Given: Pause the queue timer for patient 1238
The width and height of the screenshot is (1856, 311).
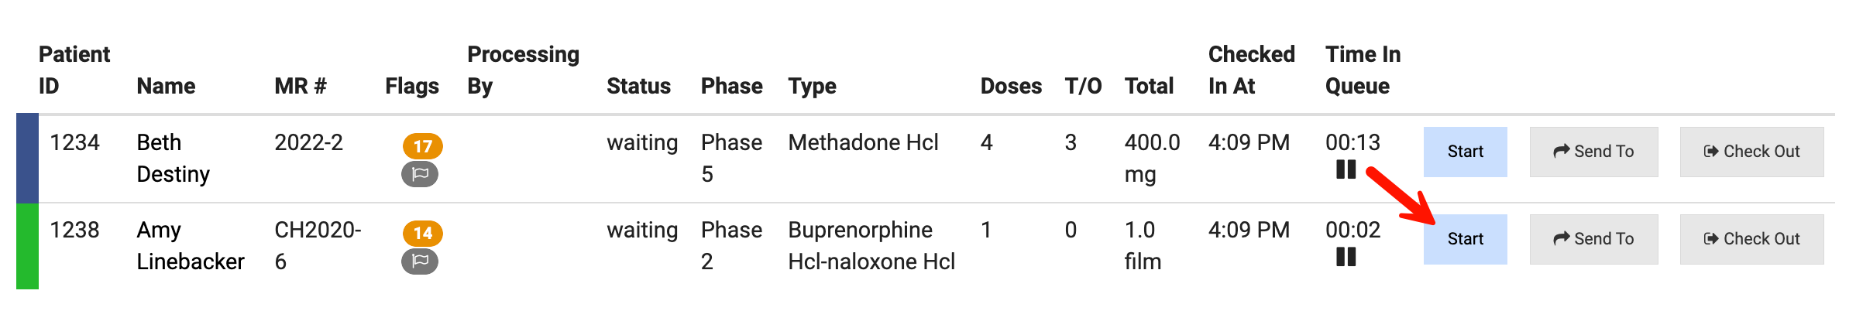Looking at the screenshot, I should click(1346, 257).
